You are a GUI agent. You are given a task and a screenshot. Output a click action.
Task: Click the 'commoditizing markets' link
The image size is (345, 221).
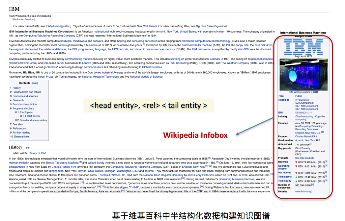coord(79,59)
